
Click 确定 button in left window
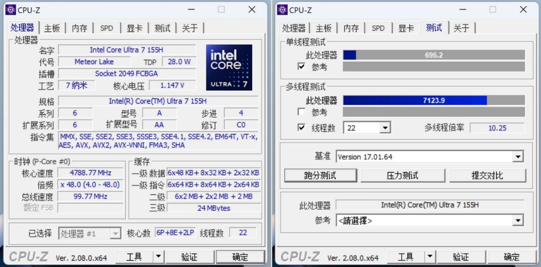click(x=240, y=257)
